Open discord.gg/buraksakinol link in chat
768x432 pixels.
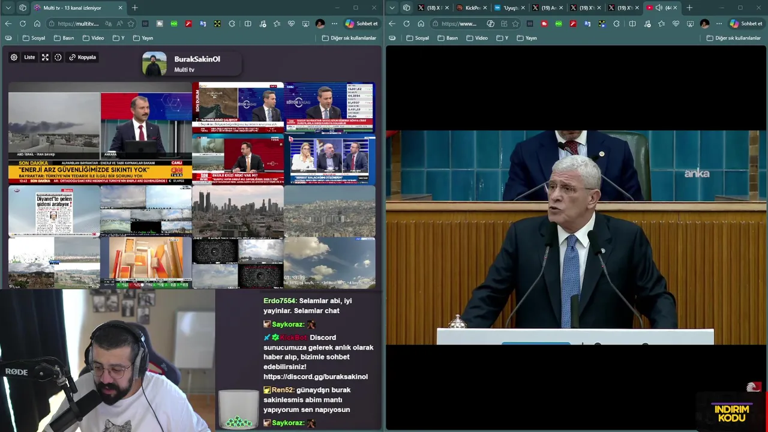point(316,376)
